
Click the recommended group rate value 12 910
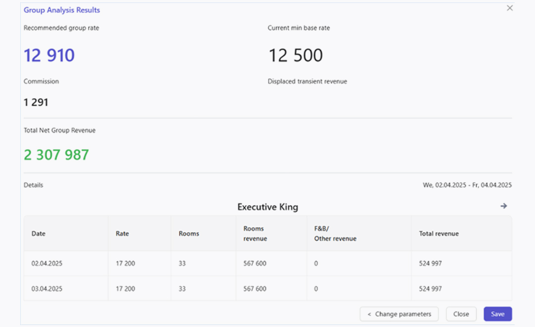pyautogui.click(x=49, y=55)
